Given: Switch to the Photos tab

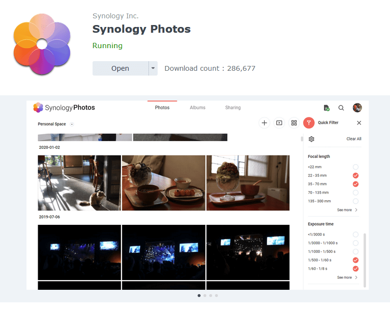Looking at the screenshot, I should pyautogui.click(x=162, y=107).
